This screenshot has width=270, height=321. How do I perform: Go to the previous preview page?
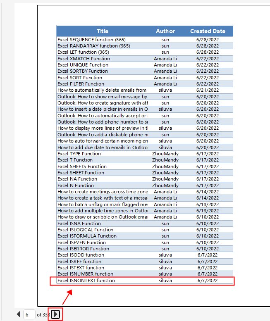point(18,314)
